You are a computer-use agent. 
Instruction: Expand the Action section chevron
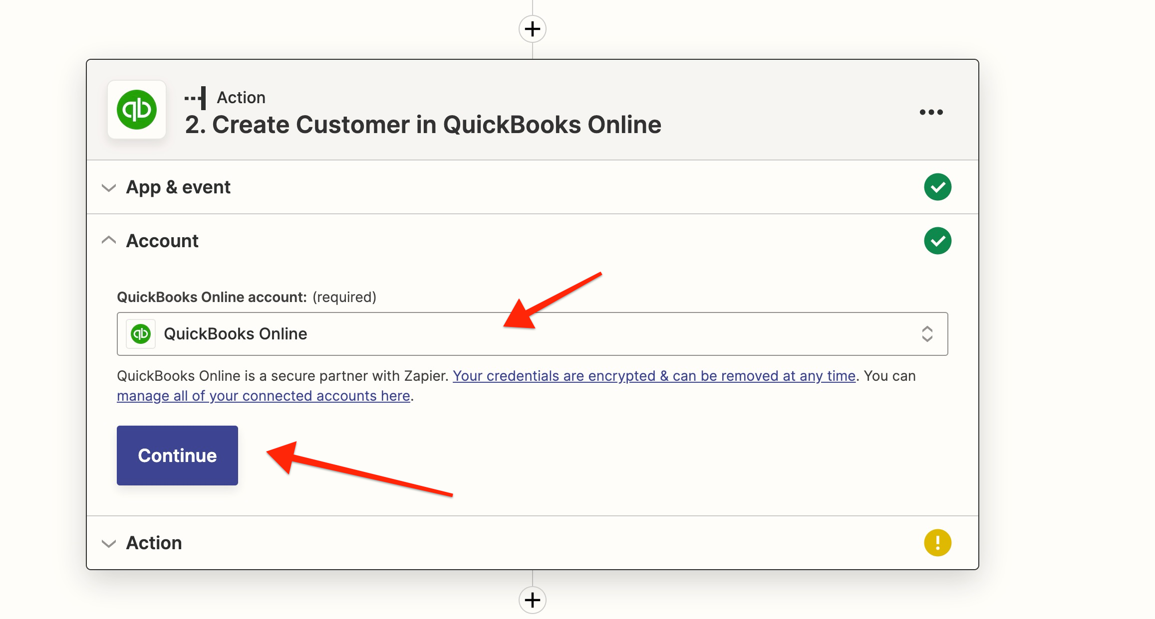coord(109,543)
